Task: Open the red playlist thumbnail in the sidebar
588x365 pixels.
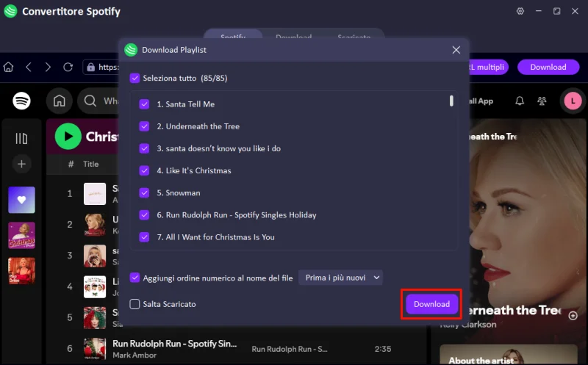Action: (21, 270)
